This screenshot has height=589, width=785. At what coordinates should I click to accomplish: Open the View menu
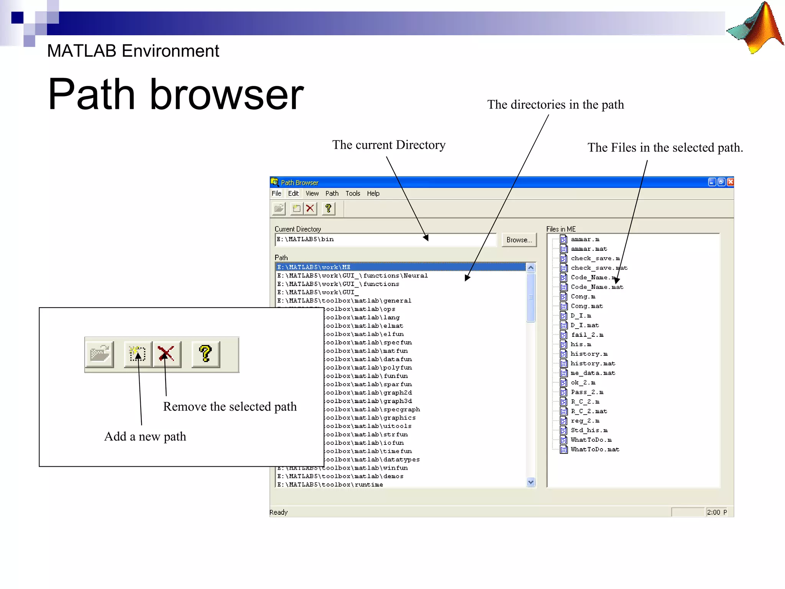(312, 194)
